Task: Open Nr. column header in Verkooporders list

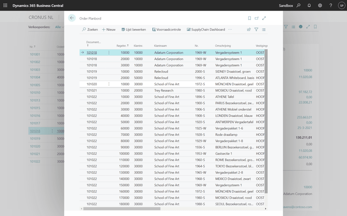Action: click(33, 47)
